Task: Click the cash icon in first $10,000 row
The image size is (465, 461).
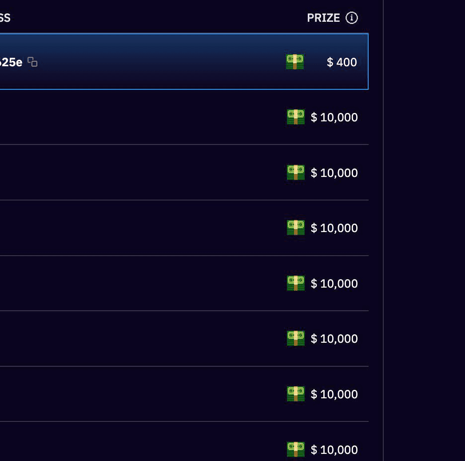Action: pyautogui.click(x=296, y=117)
